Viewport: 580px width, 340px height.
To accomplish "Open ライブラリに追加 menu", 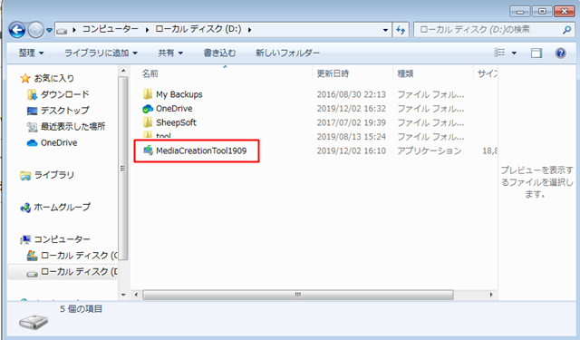I will 101,53.
